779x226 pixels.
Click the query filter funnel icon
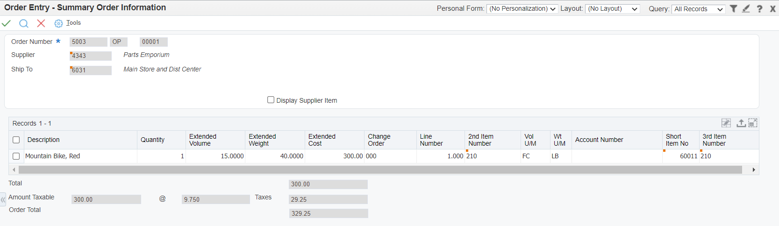[x=734, y=8]
